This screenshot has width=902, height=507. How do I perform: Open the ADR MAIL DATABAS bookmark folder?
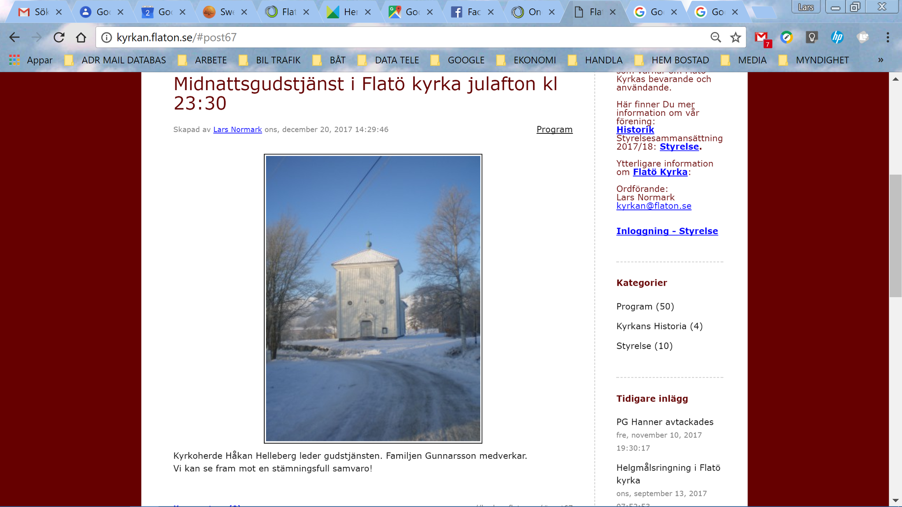(x=115, y=60)
